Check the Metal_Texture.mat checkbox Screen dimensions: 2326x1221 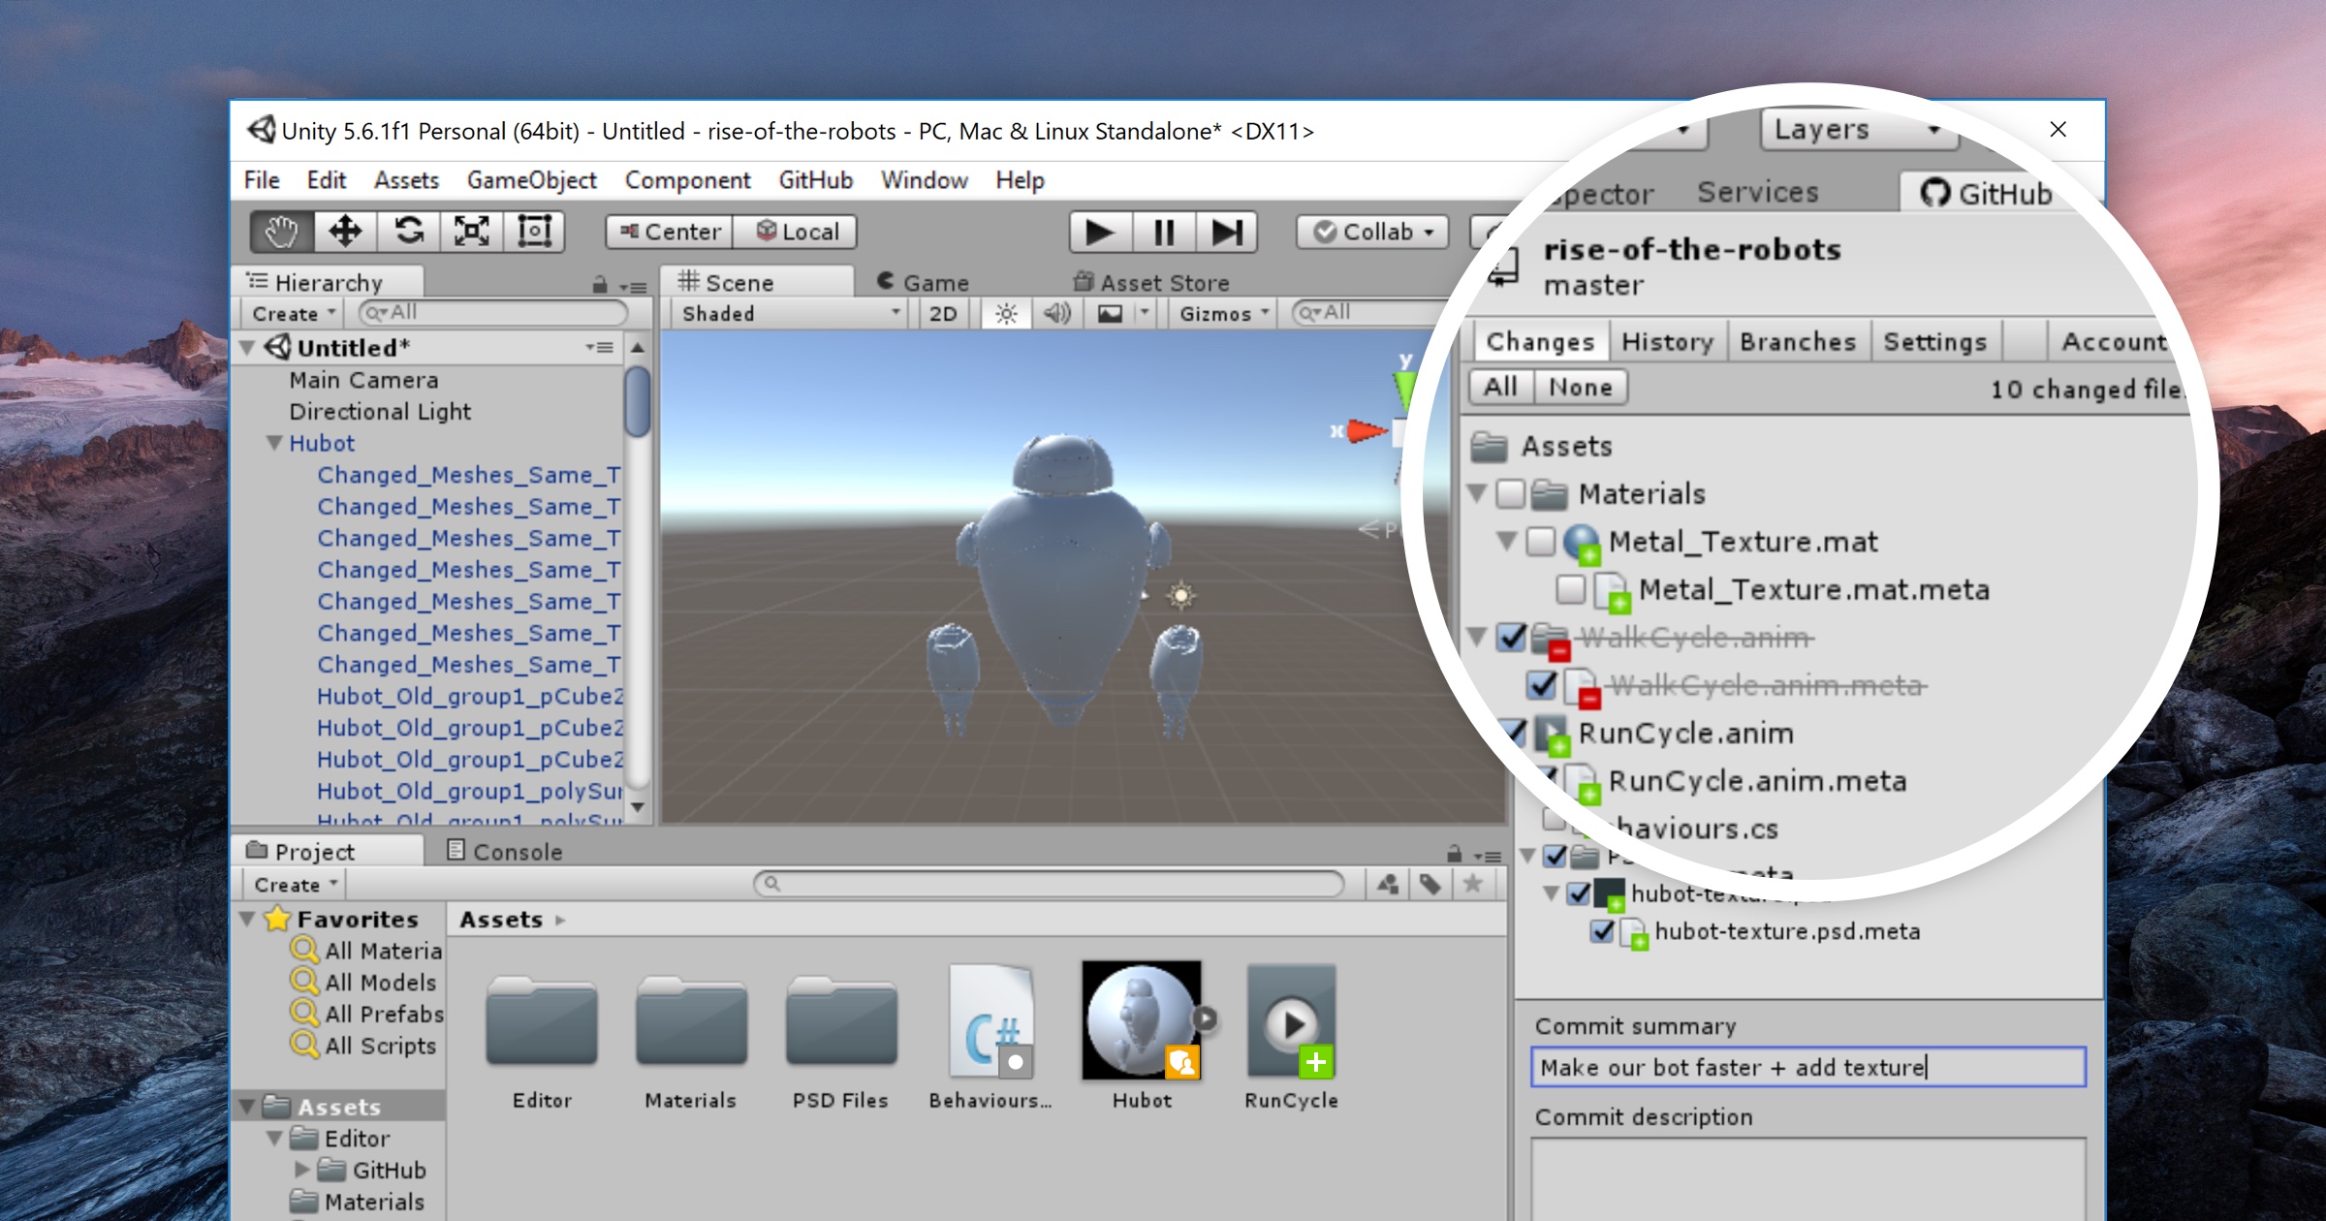(1540, 541)
